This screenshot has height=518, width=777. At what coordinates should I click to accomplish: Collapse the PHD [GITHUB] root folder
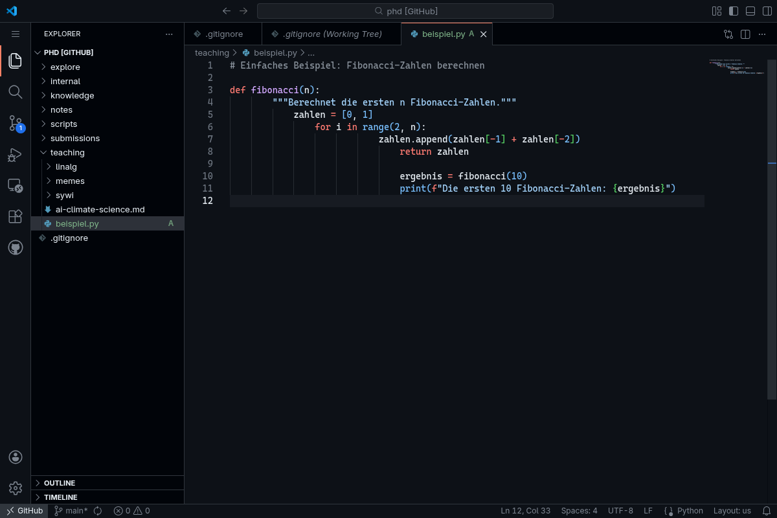click(x=107, y=52)
